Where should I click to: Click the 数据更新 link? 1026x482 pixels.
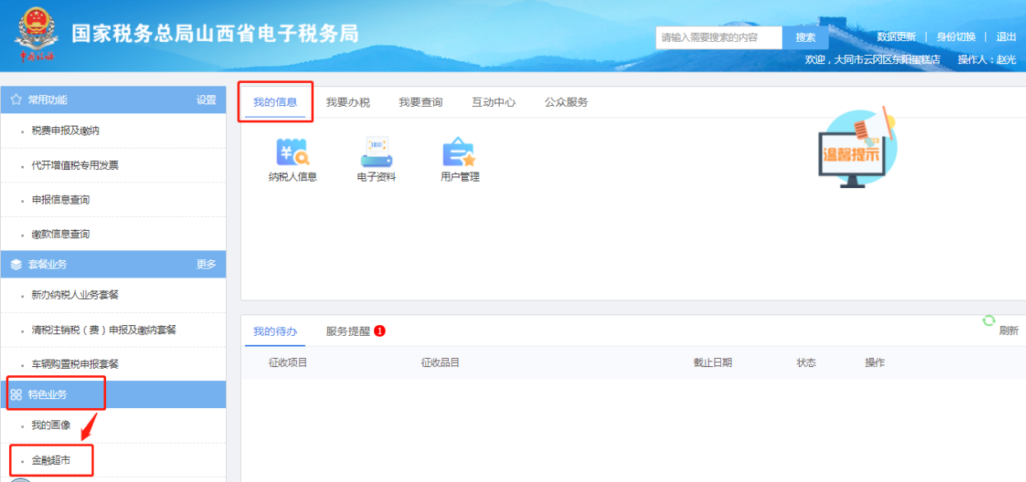[896, 37]
